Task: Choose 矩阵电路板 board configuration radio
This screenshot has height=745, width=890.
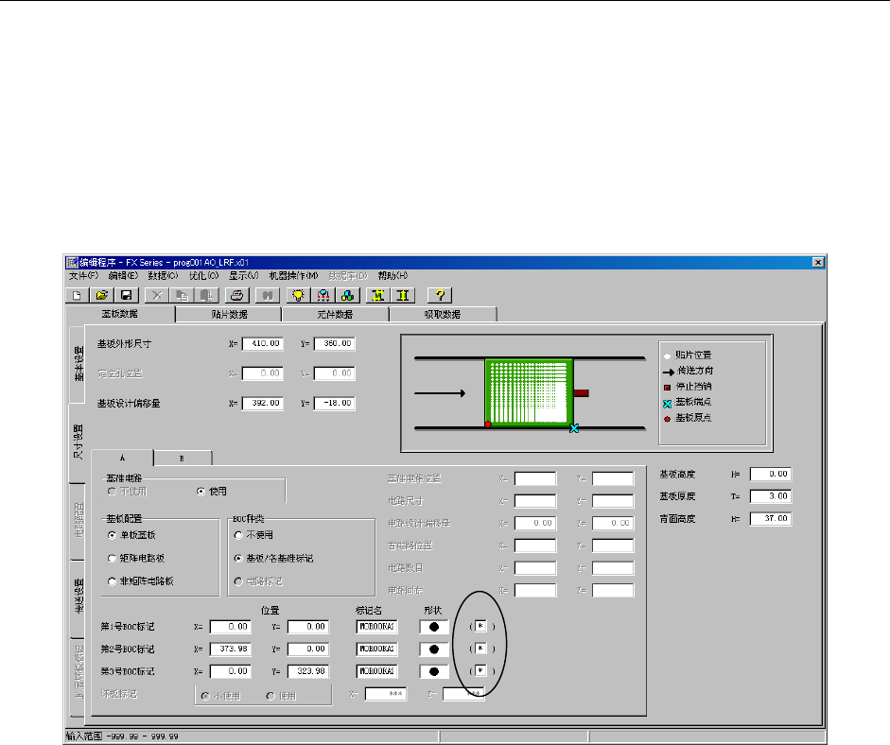Action: 136,559
